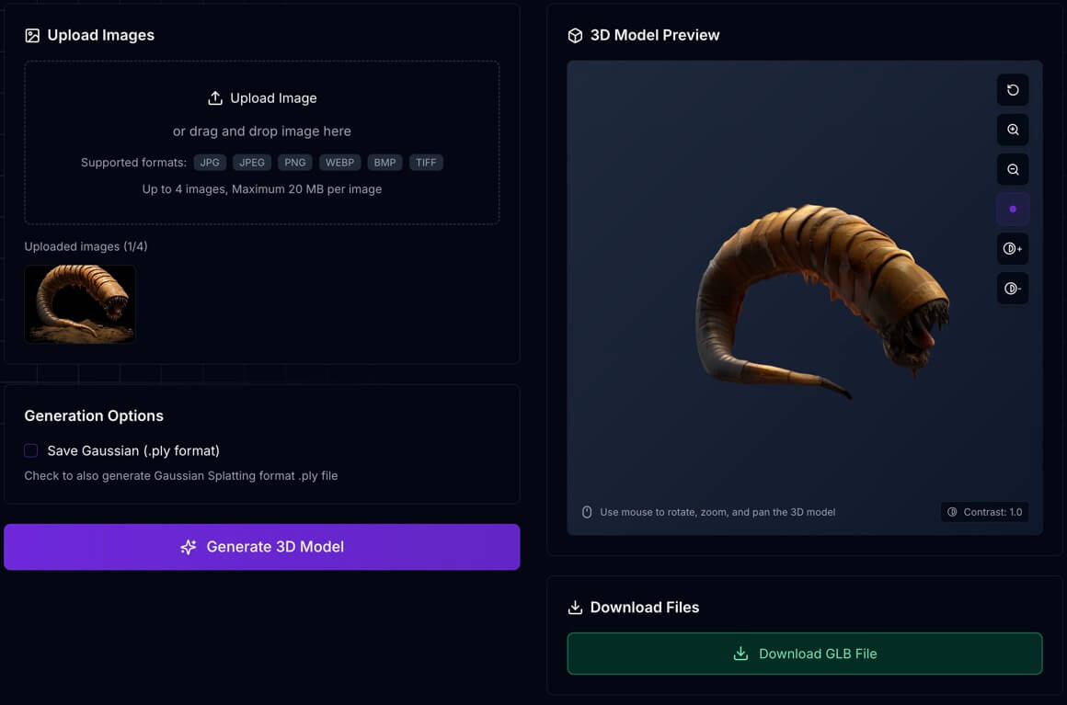The height and width of the screenshot is (705, 1067).
Task: Click the PNG format tag
Action: point(294,163)
